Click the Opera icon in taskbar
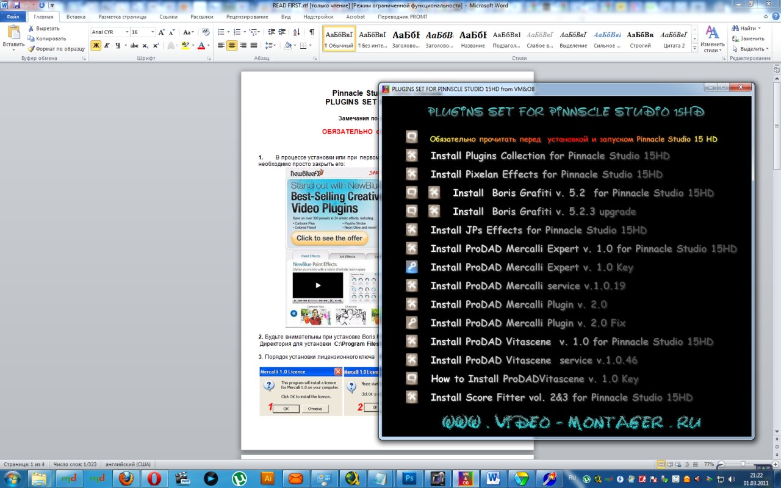Image resolution: width=781 pixels, height=488 pixels. [x=154, y=478]
